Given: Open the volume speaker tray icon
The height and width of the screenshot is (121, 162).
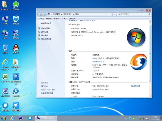Looking at the screenshot, I should [147, 118].
